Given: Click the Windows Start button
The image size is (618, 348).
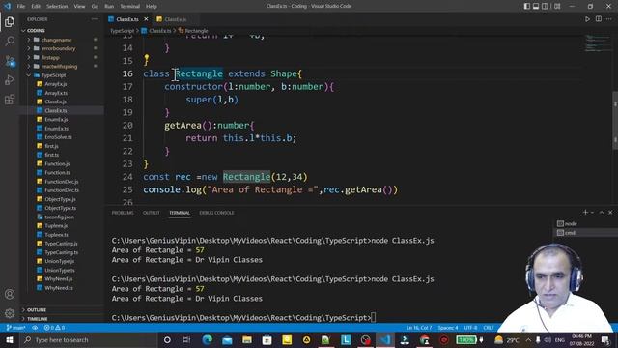Looking at the screenshot, I should tap(10, 339).
